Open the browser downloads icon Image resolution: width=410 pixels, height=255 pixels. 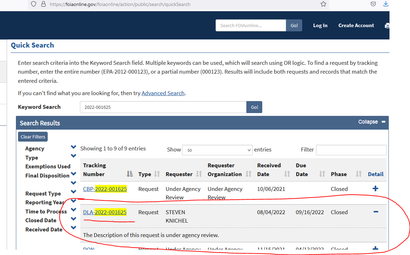[386, 4]
